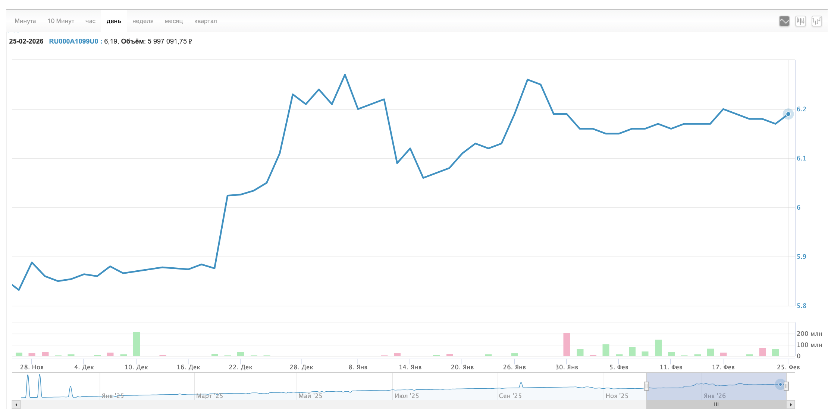Viewport: 831px width, 417px height.
Task: Grab the right navigator range handle
Action: tap(786, 386)
